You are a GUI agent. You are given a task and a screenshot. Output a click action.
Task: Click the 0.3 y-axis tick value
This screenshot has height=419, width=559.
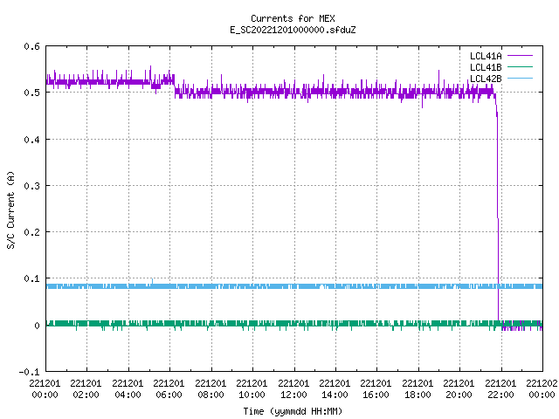tap(31, 186)
